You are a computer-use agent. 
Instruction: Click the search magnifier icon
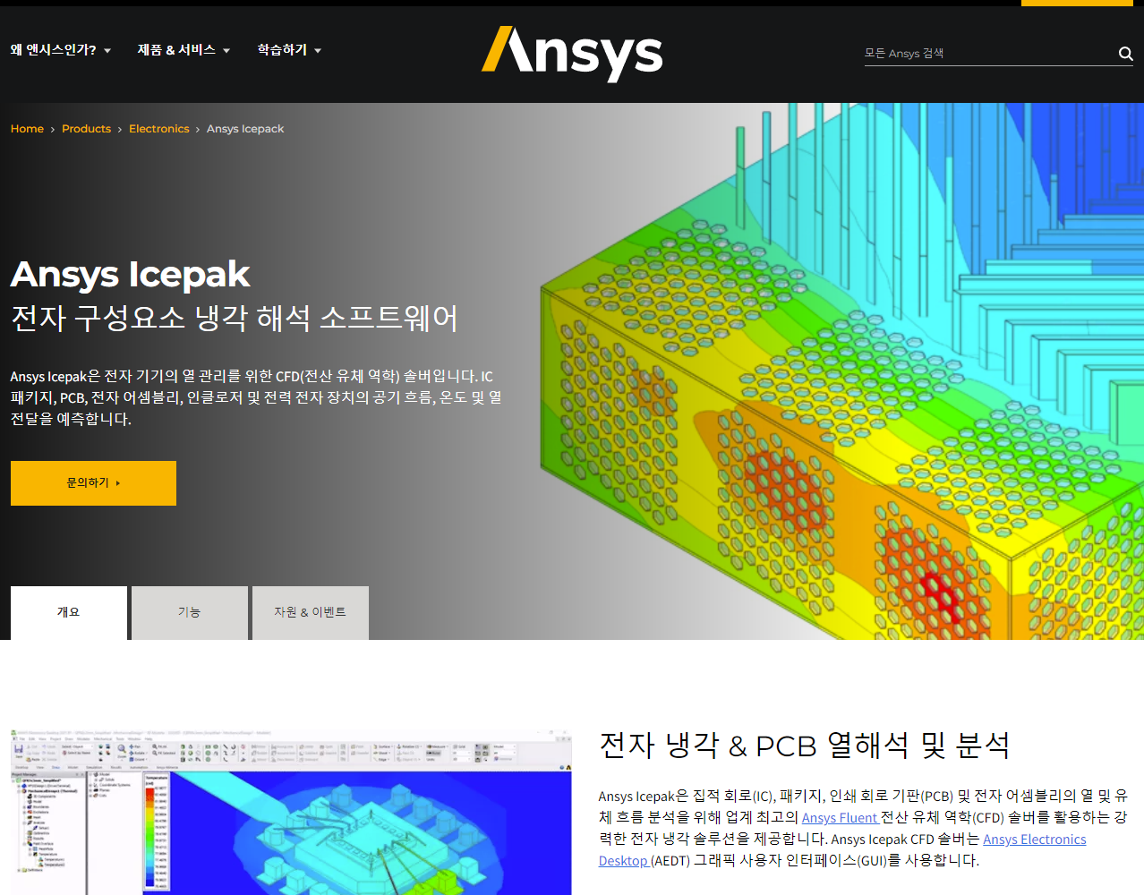tap(1125, 54)
